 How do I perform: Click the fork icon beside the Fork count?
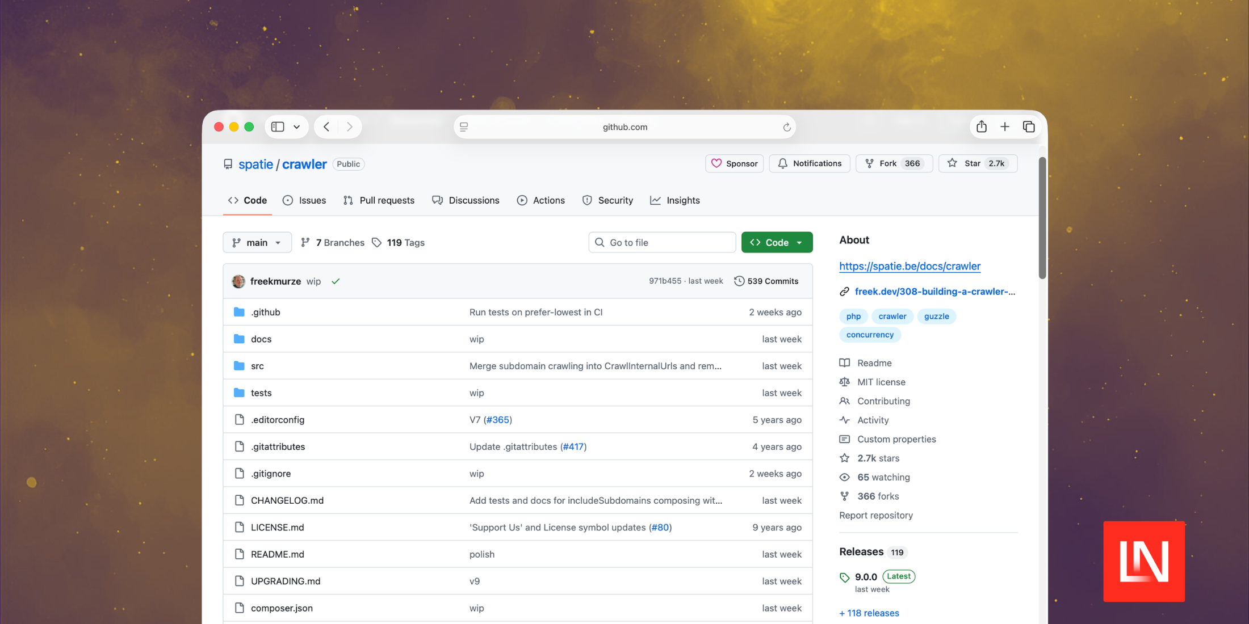(x=869, y=163)
